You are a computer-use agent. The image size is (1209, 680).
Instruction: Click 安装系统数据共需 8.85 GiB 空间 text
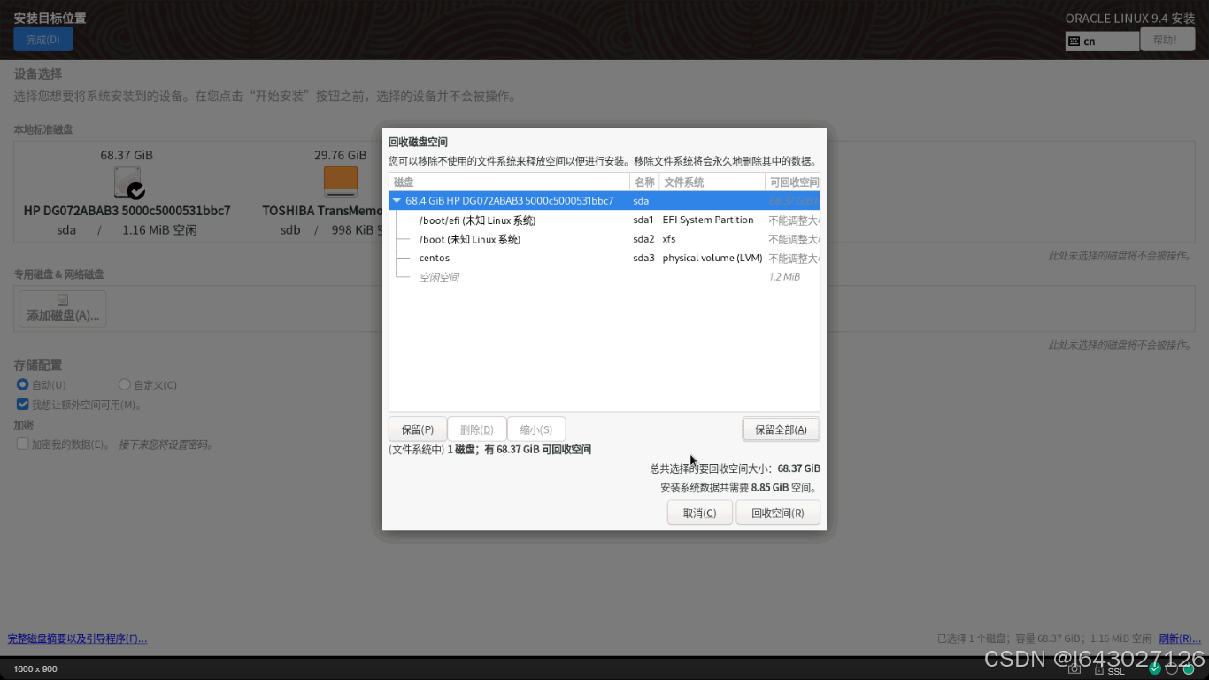tap(740, 488)
